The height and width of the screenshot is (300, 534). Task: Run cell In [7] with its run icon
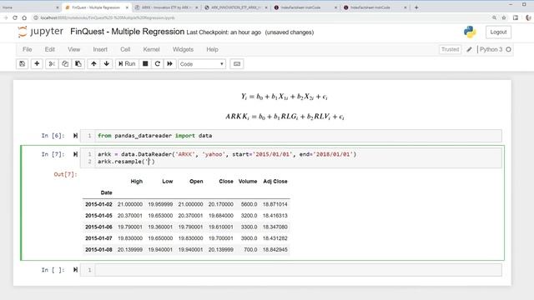point(75,154)
